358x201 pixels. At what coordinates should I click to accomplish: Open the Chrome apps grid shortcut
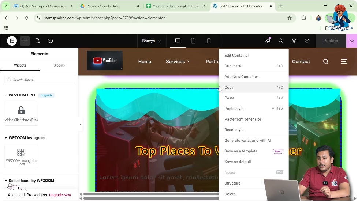(x=6, y=28)
